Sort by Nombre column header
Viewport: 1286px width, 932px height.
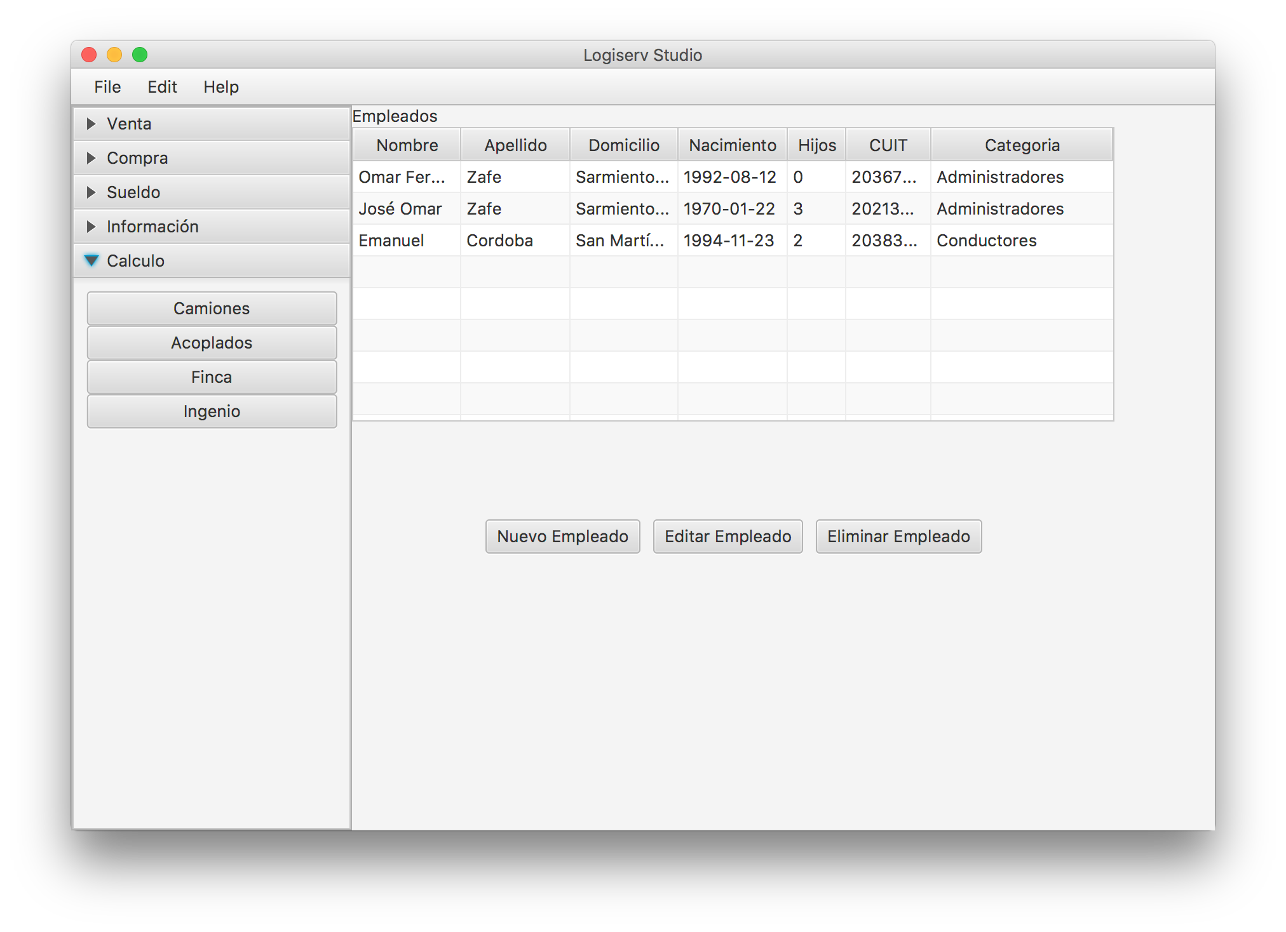(407, 145)
